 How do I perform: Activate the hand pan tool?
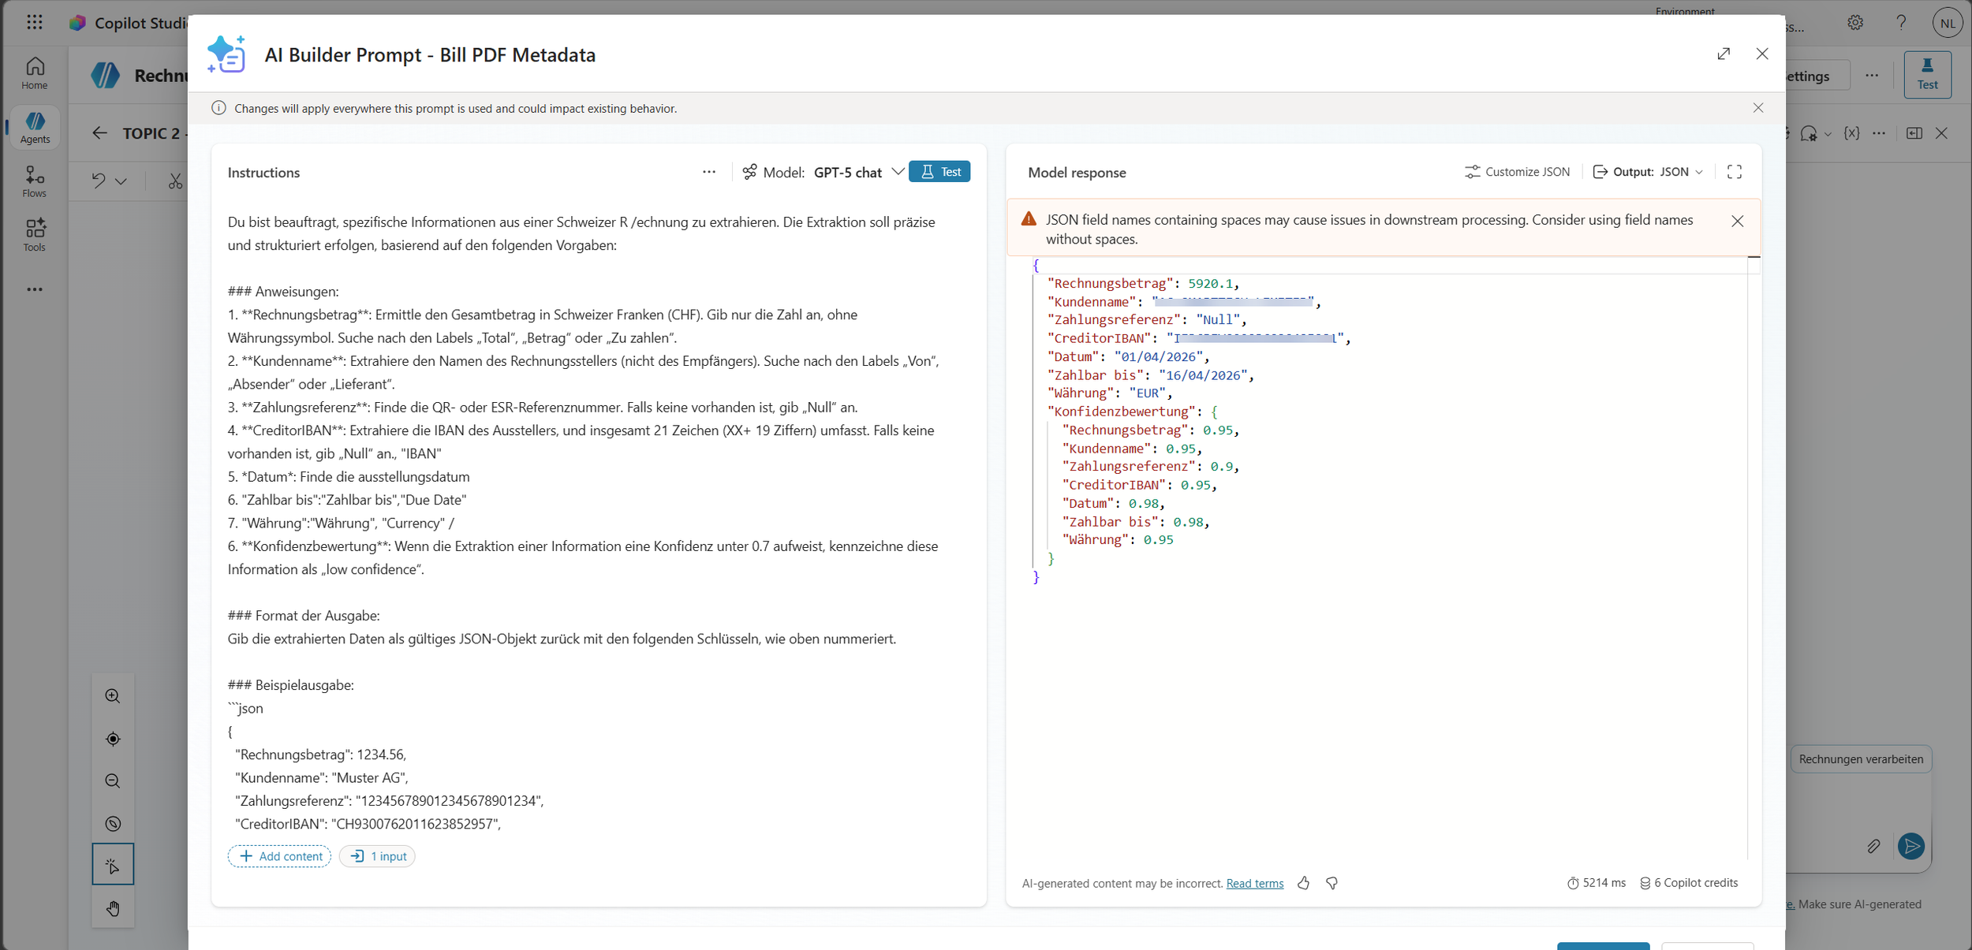coord(113,908)
